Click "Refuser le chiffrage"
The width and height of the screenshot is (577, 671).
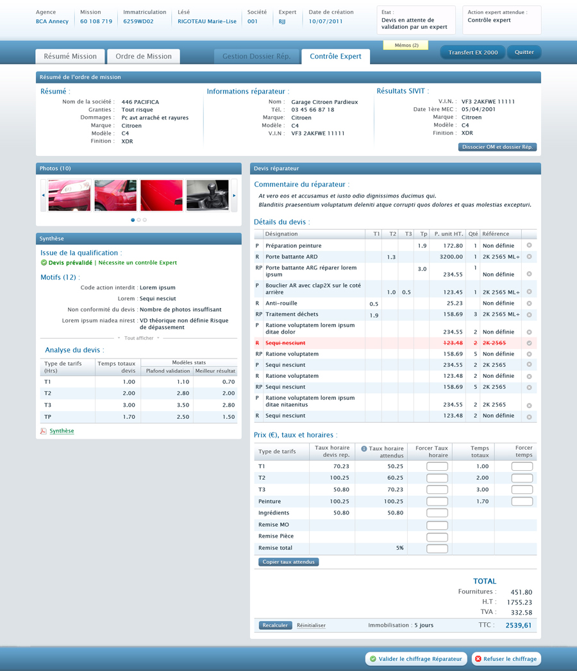click(506, 658)
